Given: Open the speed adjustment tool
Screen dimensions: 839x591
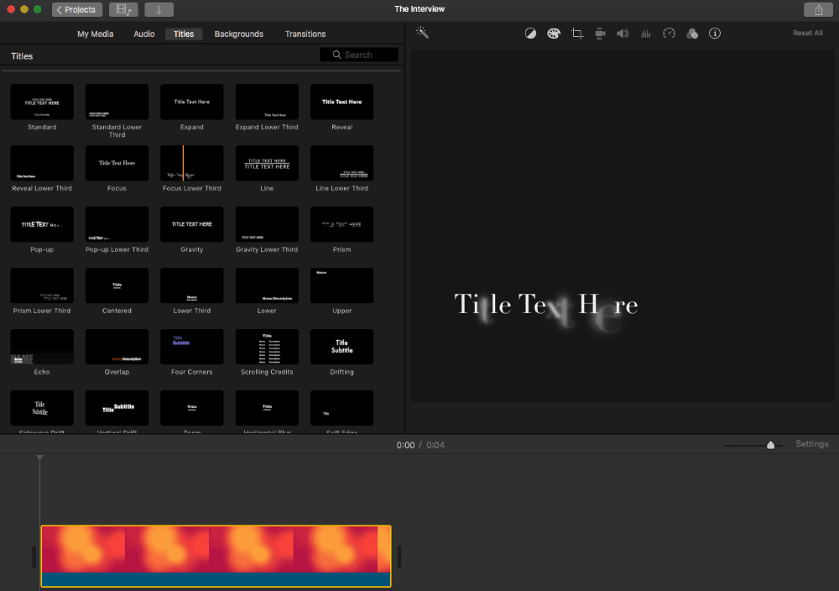Looking at the screenshot, I should click(669, 34).
